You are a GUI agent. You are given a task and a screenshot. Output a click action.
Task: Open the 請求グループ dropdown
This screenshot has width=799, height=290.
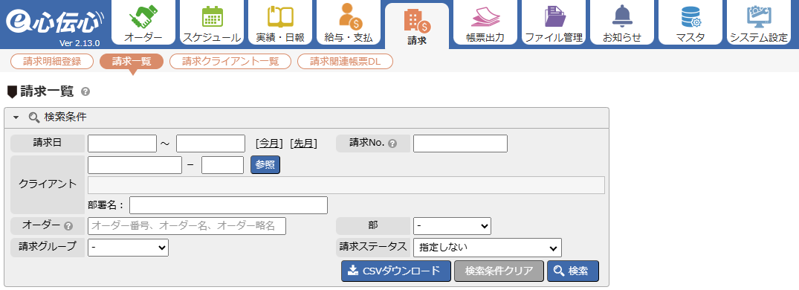tap(128, 247)
